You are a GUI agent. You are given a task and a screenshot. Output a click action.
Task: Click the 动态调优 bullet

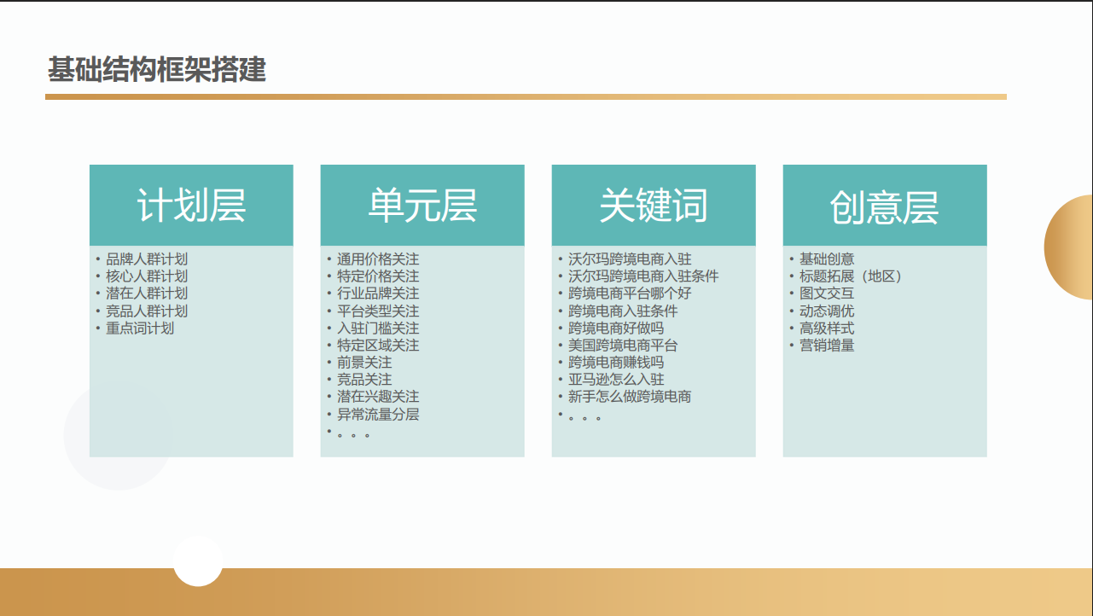point(827,311)
